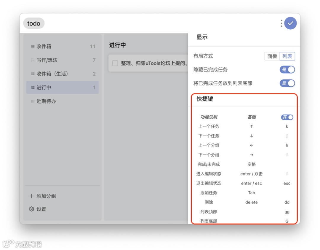The image size is (320, 250).
Task: Open the three-dot more options menu
Action: 281,23
